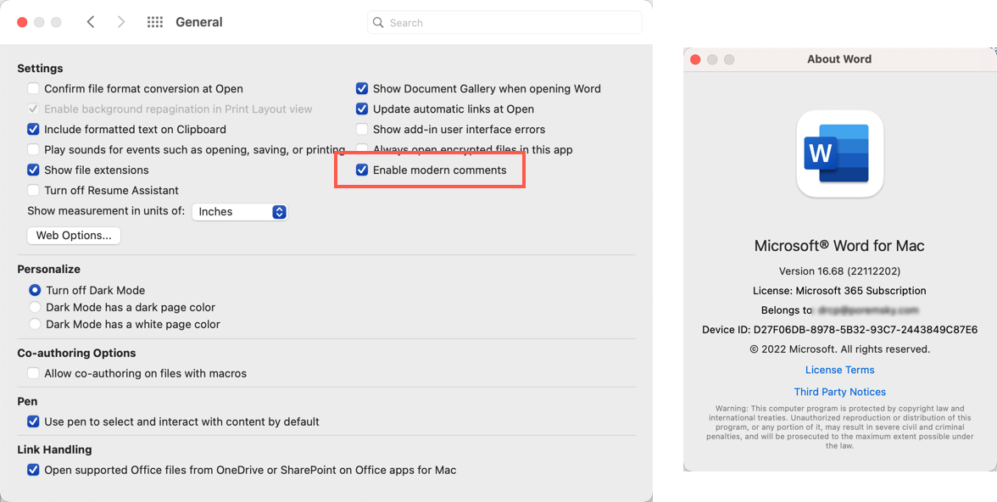The width and height of the screenshot is (997, 502).
Task: Uncheck Include formatted text on Clipboard
Action: 33,129
